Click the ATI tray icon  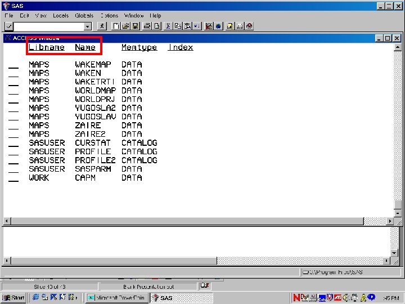tap(338, 298)
